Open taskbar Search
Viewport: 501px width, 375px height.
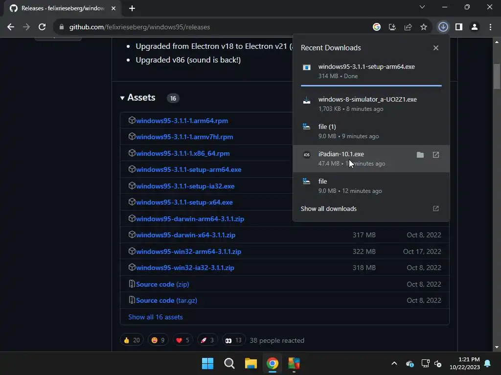pyautogui.click(x=229, y=363)
